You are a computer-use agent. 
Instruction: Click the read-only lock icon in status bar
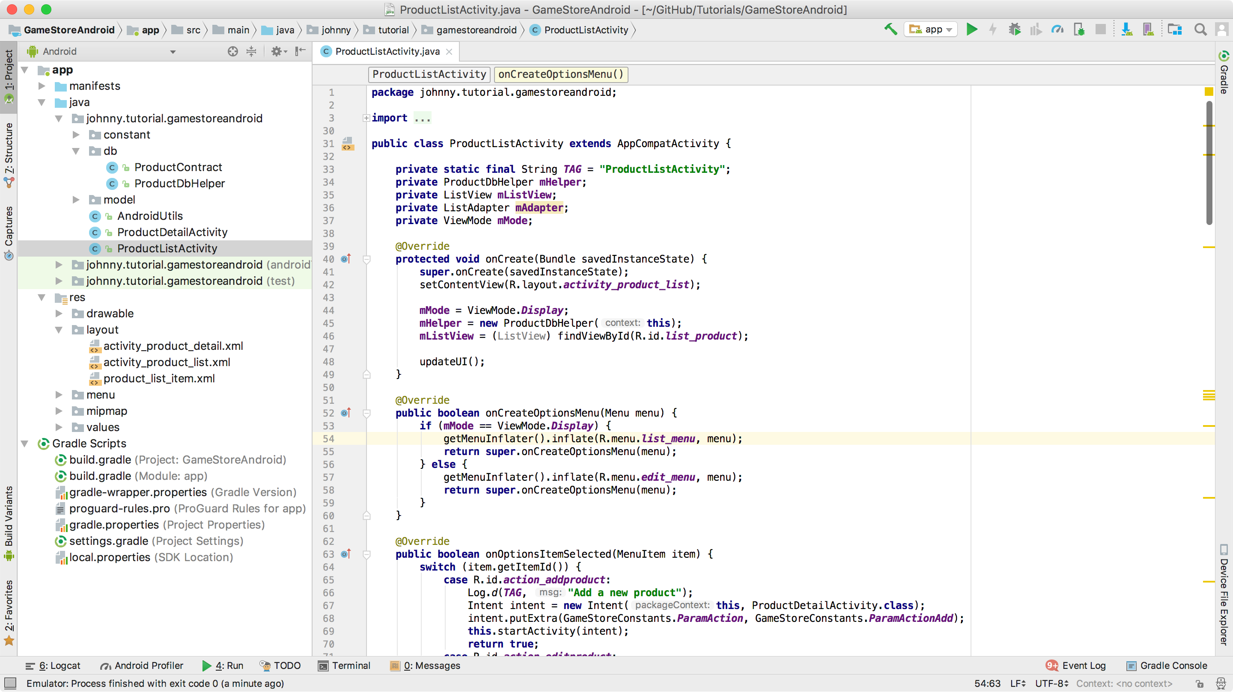pyautogui.click(x=1200, y=683)
